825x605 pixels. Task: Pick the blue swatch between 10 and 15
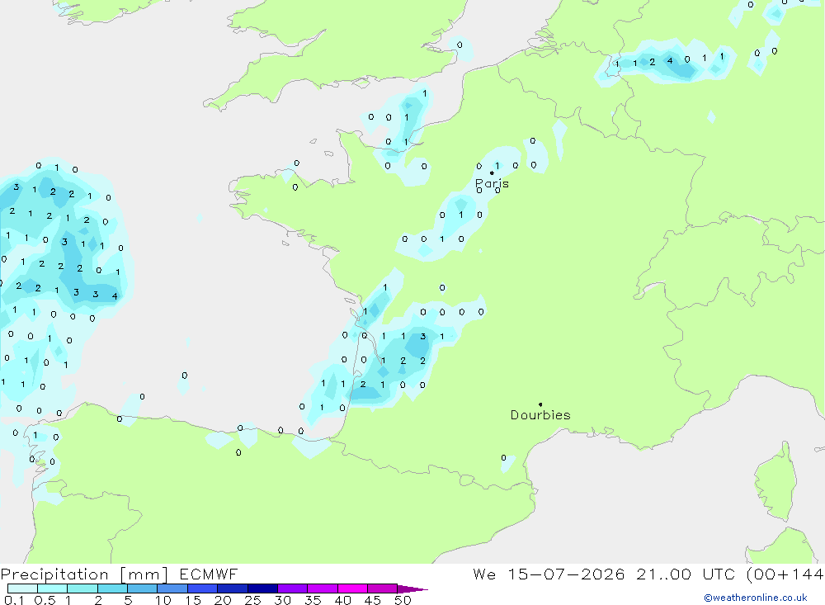(x=172, y=588)
